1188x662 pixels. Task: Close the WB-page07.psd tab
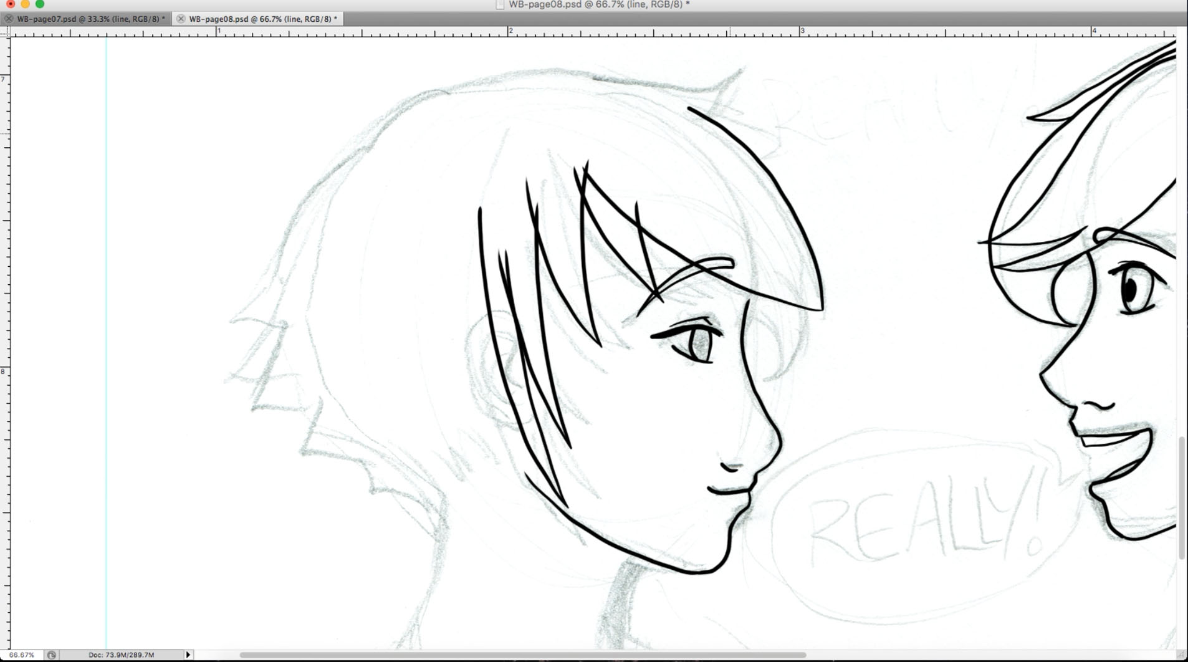click(9, 19)
